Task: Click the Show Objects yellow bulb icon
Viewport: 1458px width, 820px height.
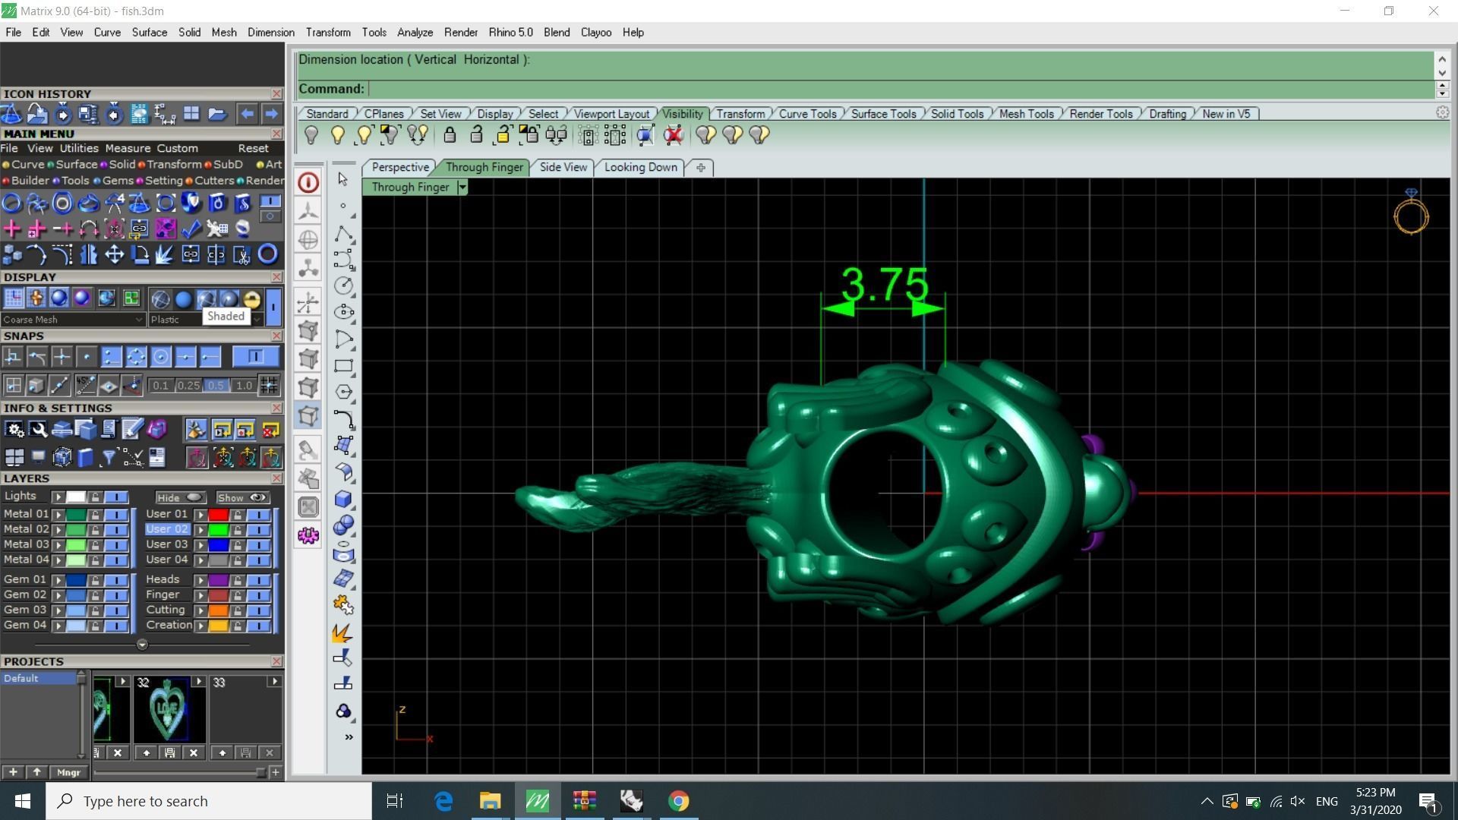Action: [x=338, y=135]
